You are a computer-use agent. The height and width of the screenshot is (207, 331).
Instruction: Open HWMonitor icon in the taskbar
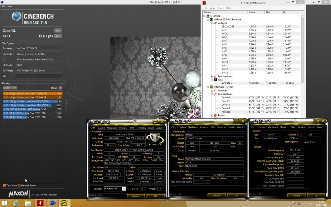(40, 203)
